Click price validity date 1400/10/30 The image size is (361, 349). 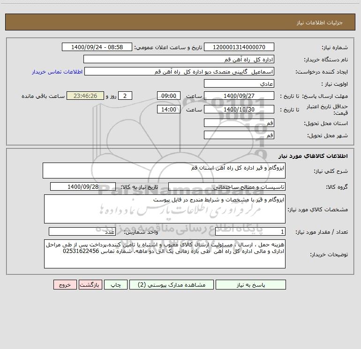pyautogui.click(x=239, y=109)
